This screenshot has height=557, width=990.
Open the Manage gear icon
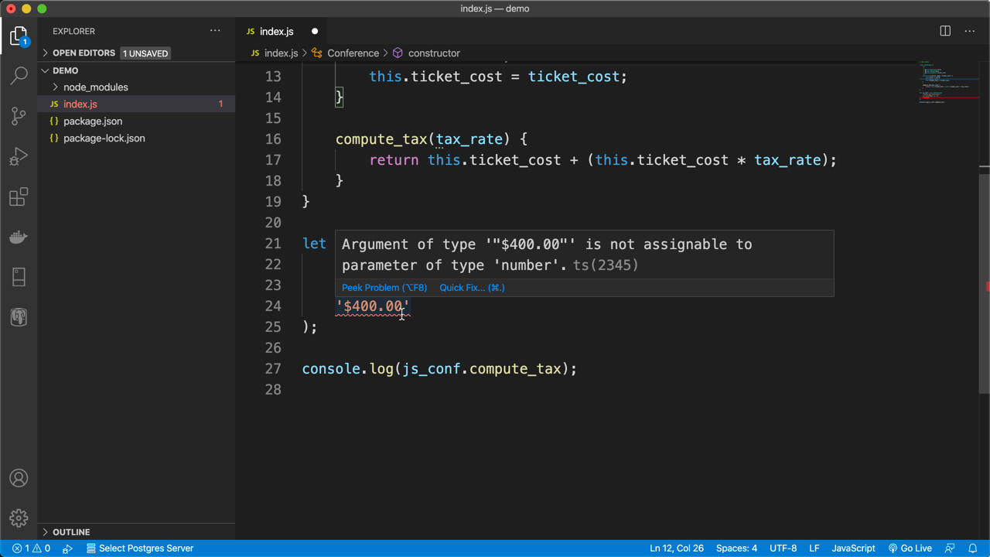[x=19, y=518]
